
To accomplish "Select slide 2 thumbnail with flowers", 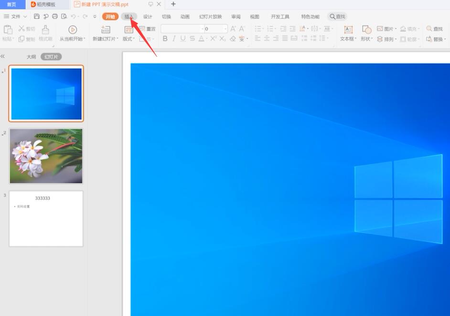I will tap(46, 156).
